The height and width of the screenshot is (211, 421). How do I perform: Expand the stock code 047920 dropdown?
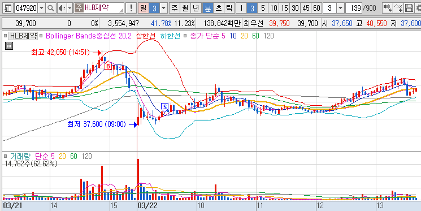click(x=41, y=8)
